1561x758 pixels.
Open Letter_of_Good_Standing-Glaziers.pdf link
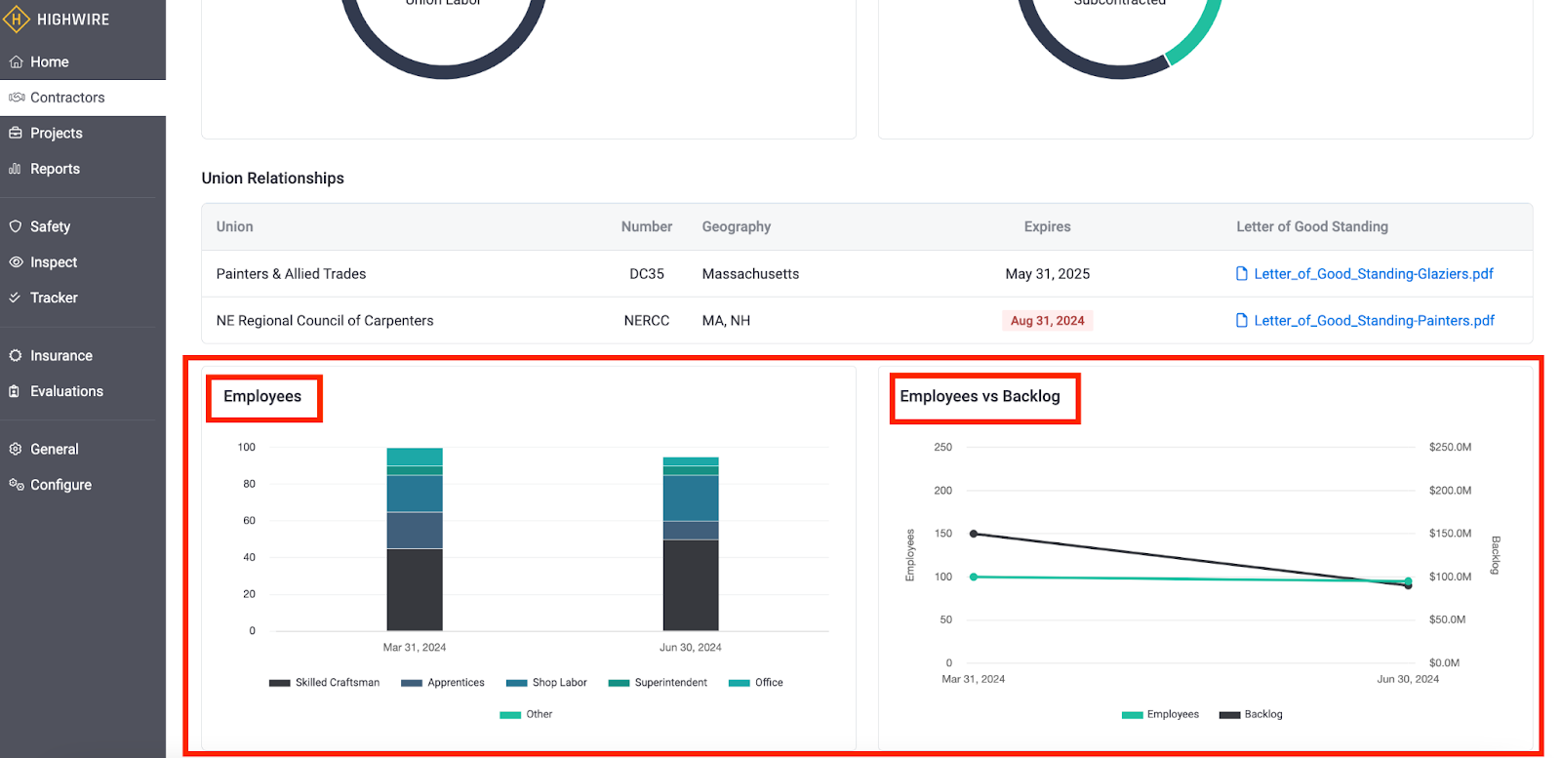pos(1373,274)
